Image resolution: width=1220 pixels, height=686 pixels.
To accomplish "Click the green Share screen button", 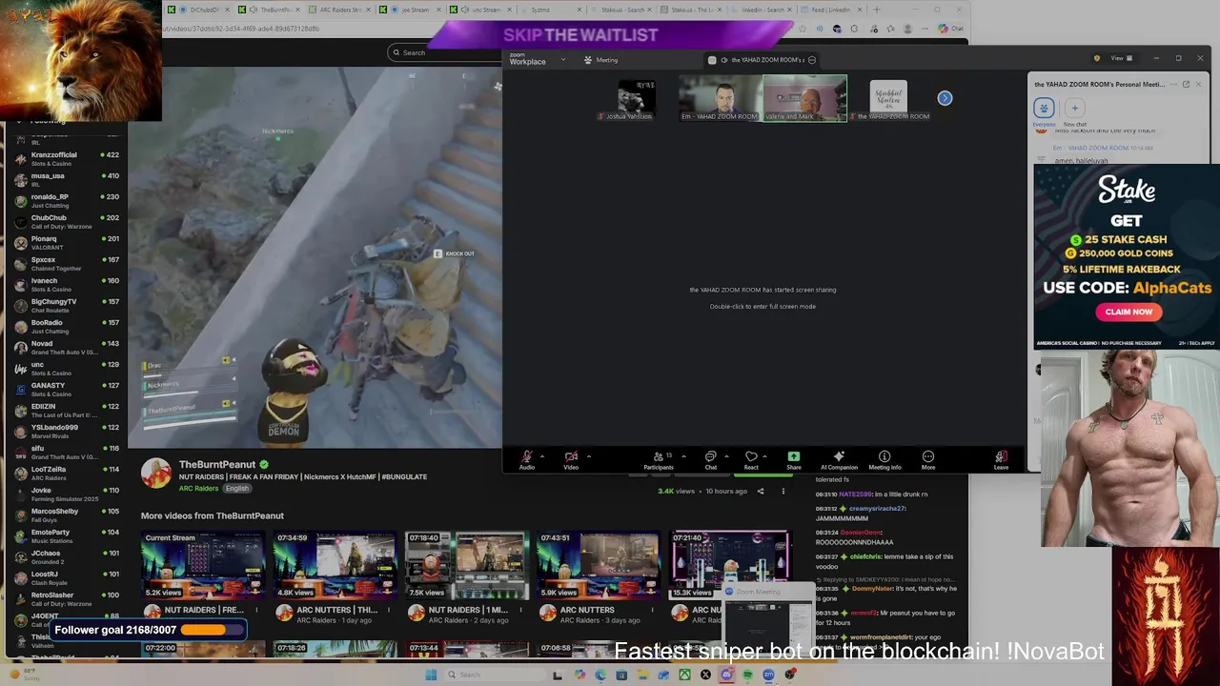I will pyautogui.click(x=793, y=460).
